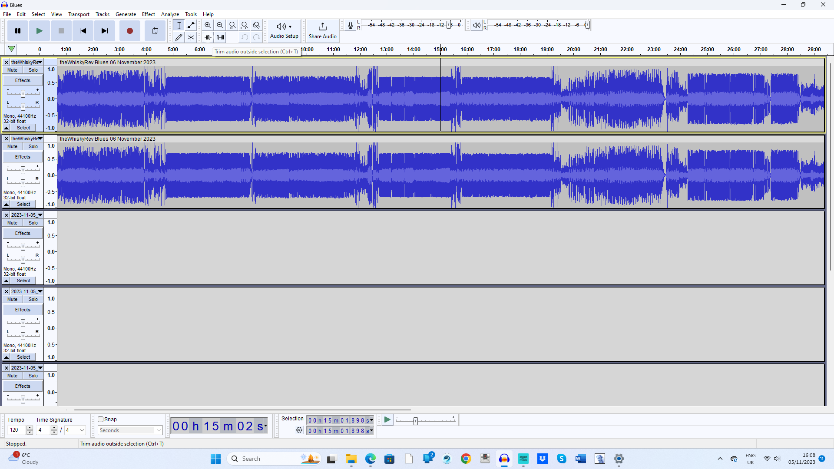Adjust the playback speed slider
834x469 pixels.
(x=416, y=421)
